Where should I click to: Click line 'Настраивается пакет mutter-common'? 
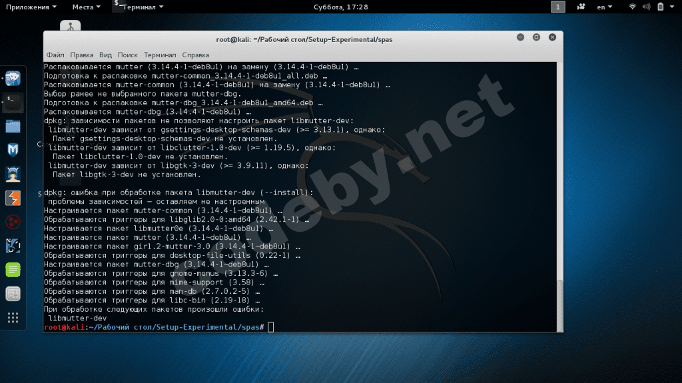[x=163, y=210]
